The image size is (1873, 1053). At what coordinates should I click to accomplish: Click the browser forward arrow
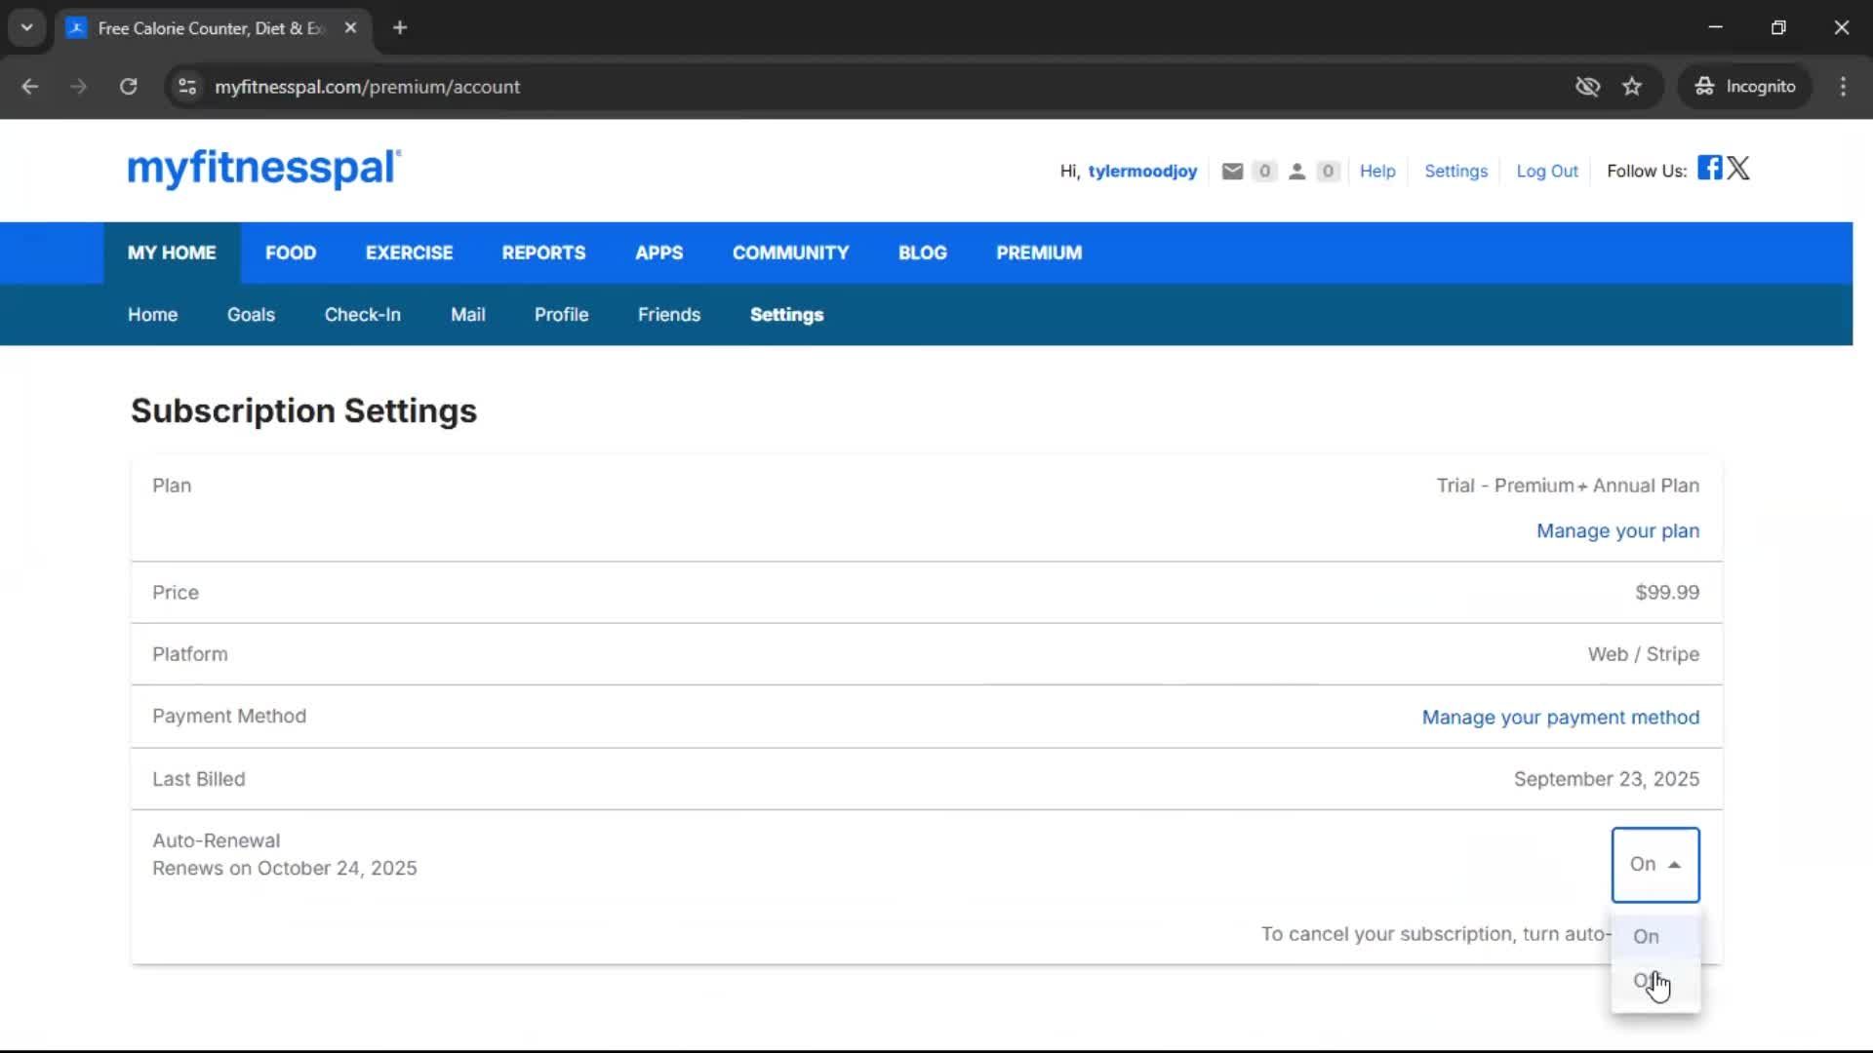pyautogui.click(x=79, y=87)
